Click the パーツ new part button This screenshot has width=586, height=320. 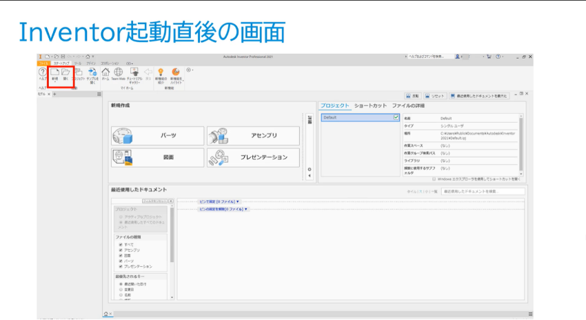[158, 136]
